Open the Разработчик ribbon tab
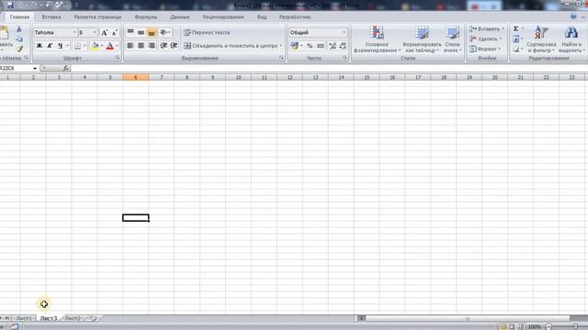This screenshot has width=588, height=330. [x=295, y=17]
